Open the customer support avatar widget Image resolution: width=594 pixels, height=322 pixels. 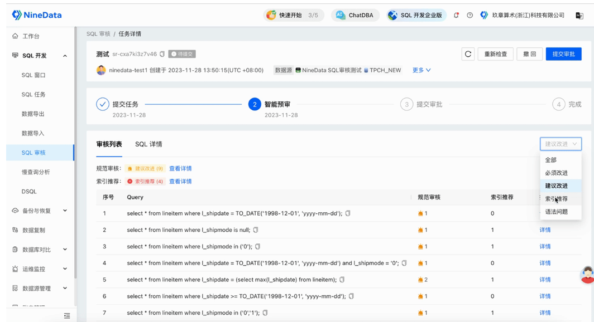pos(587,275)
